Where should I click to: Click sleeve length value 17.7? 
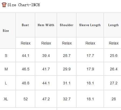click(x=90, y=56)
